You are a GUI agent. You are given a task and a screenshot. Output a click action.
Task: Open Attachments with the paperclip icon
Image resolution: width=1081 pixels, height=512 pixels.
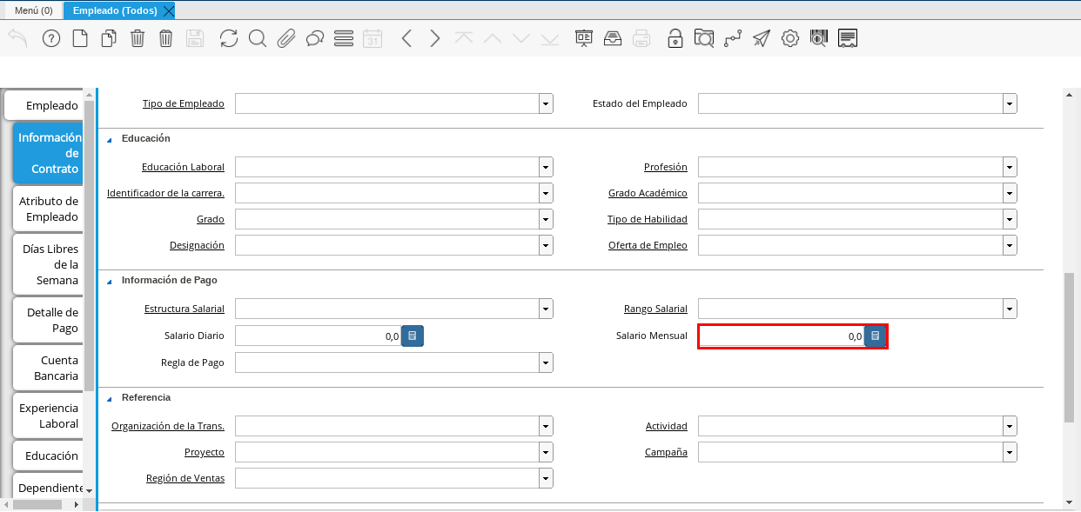[x=286, y=38]
